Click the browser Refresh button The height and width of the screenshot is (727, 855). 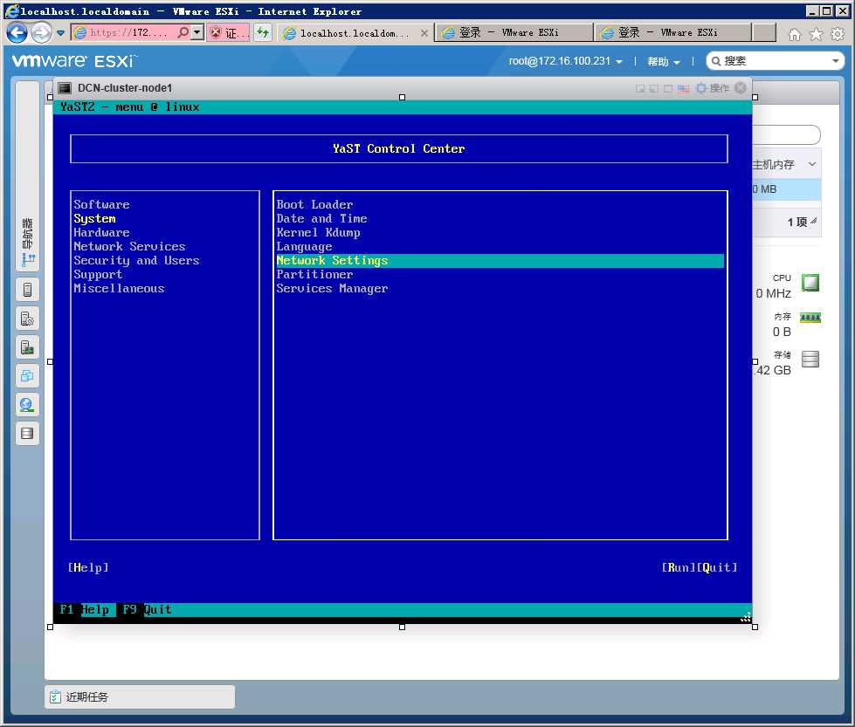pyautogui.click(x=263, y=32)
